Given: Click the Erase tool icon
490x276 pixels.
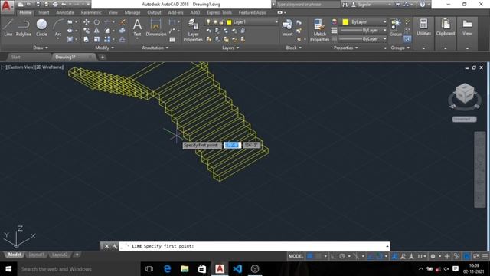Looking at the screenshot, I should 122,22.
